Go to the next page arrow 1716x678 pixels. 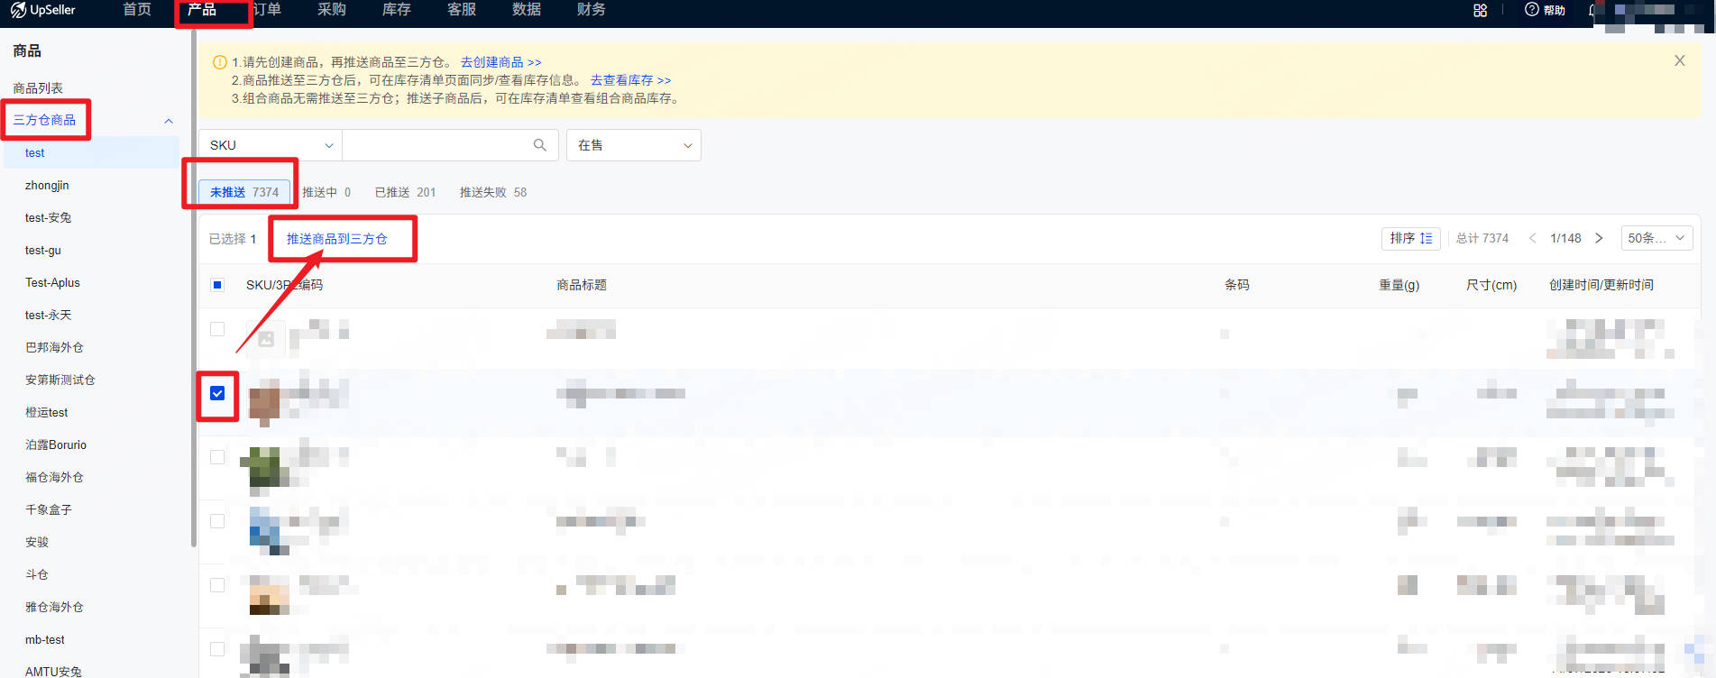[x=1599, y=238]
